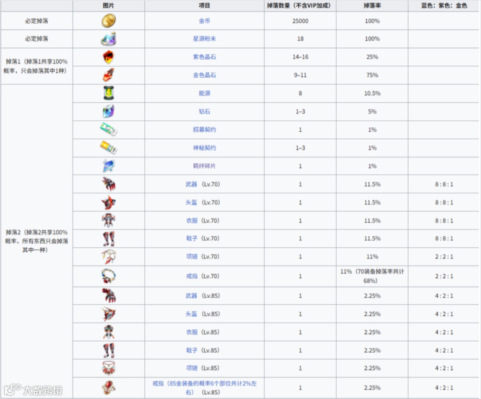The image size is (481, 399).
Task: Click the Lv.70 clothes armor icon
Action: coord(109,220)
